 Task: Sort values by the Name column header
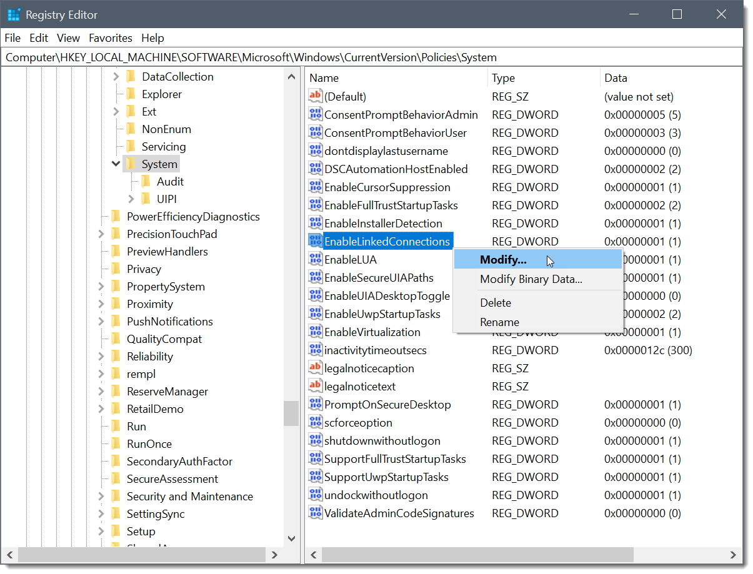pos(396,78)
